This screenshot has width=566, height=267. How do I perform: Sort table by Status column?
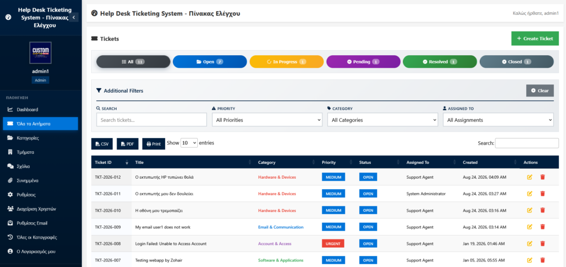tap(379, 162)
